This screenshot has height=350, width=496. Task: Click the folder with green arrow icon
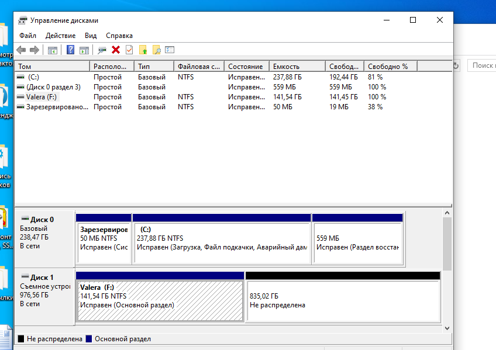[143, 50]
